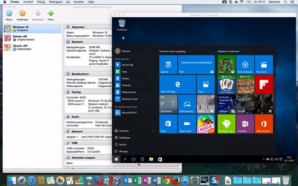This screenshot has height=186, width=298.
Task: Open the Store tile
Action: [x=168, y=124]
